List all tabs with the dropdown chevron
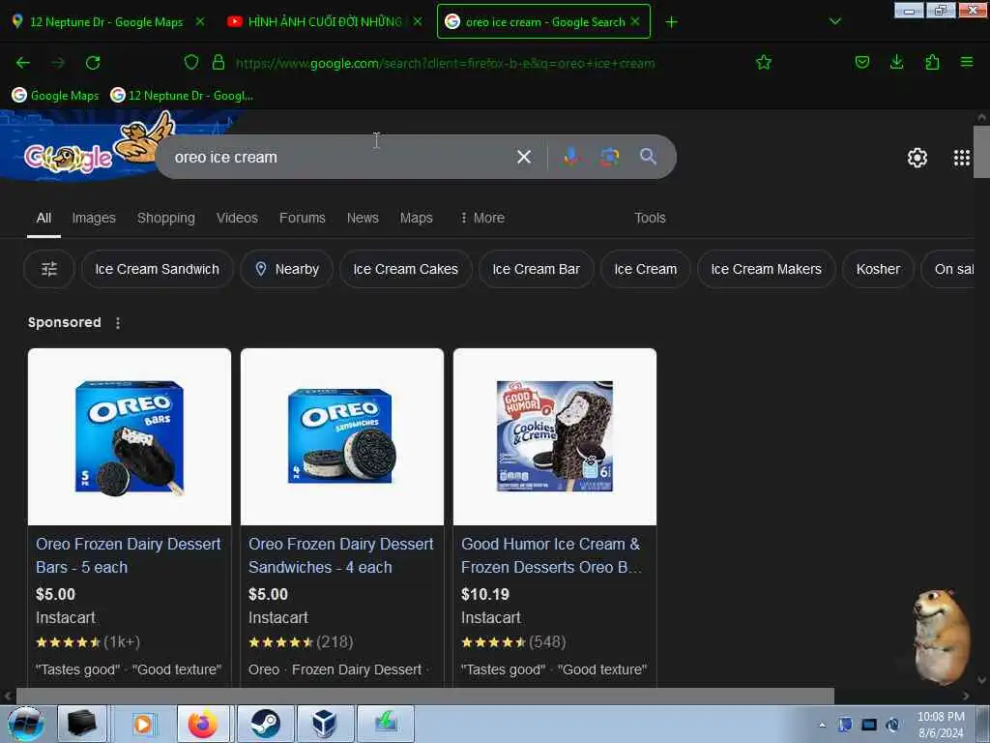 [x=834, y=21]
